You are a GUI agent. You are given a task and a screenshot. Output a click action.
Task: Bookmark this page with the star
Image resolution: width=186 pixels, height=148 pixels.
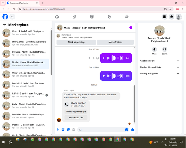pos(170,9)
